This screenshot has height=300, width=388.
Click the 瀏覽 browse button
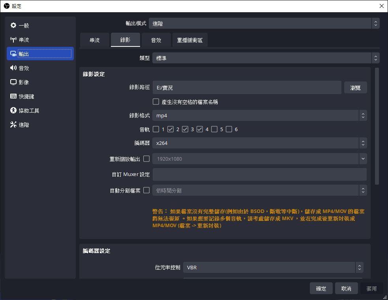355,88
